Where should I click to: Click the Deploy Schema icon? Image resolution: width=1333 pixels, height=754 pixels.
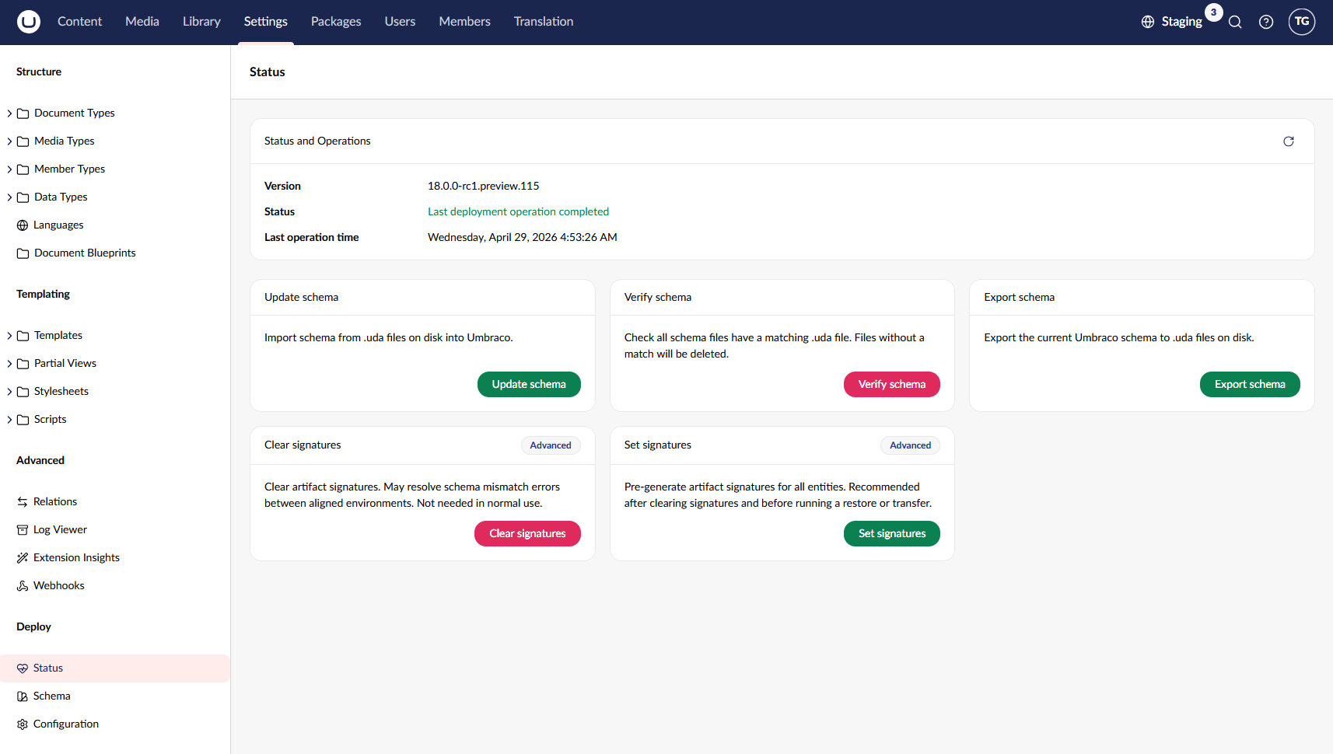[23, 696]
